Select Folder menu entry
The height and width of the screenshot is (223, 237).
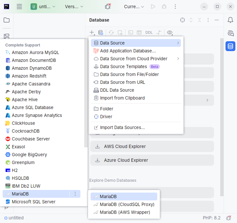[136, 109]
